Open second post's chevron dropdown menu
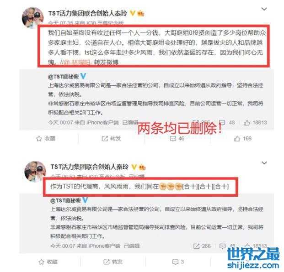 pyautogui.click(x=264, y=163)
